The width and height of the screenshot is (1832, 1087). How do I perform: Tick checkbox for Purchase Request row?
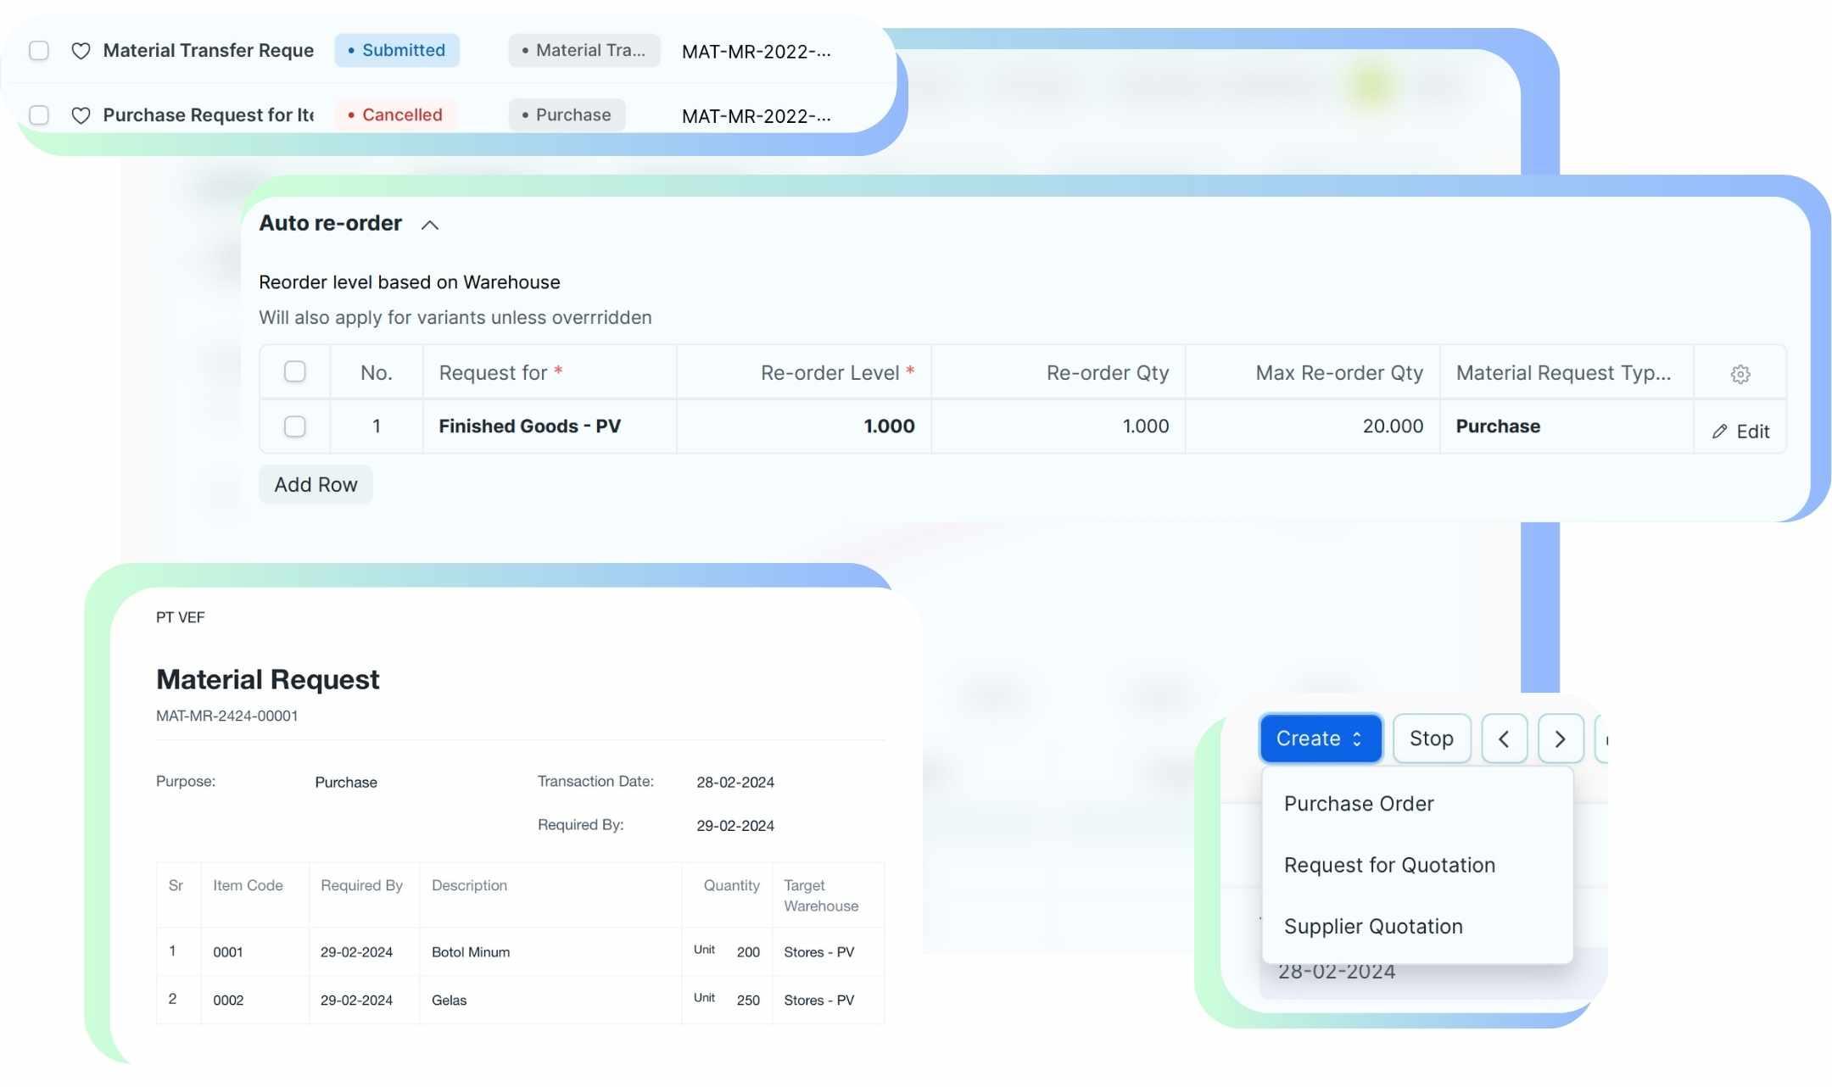[39, 115]
